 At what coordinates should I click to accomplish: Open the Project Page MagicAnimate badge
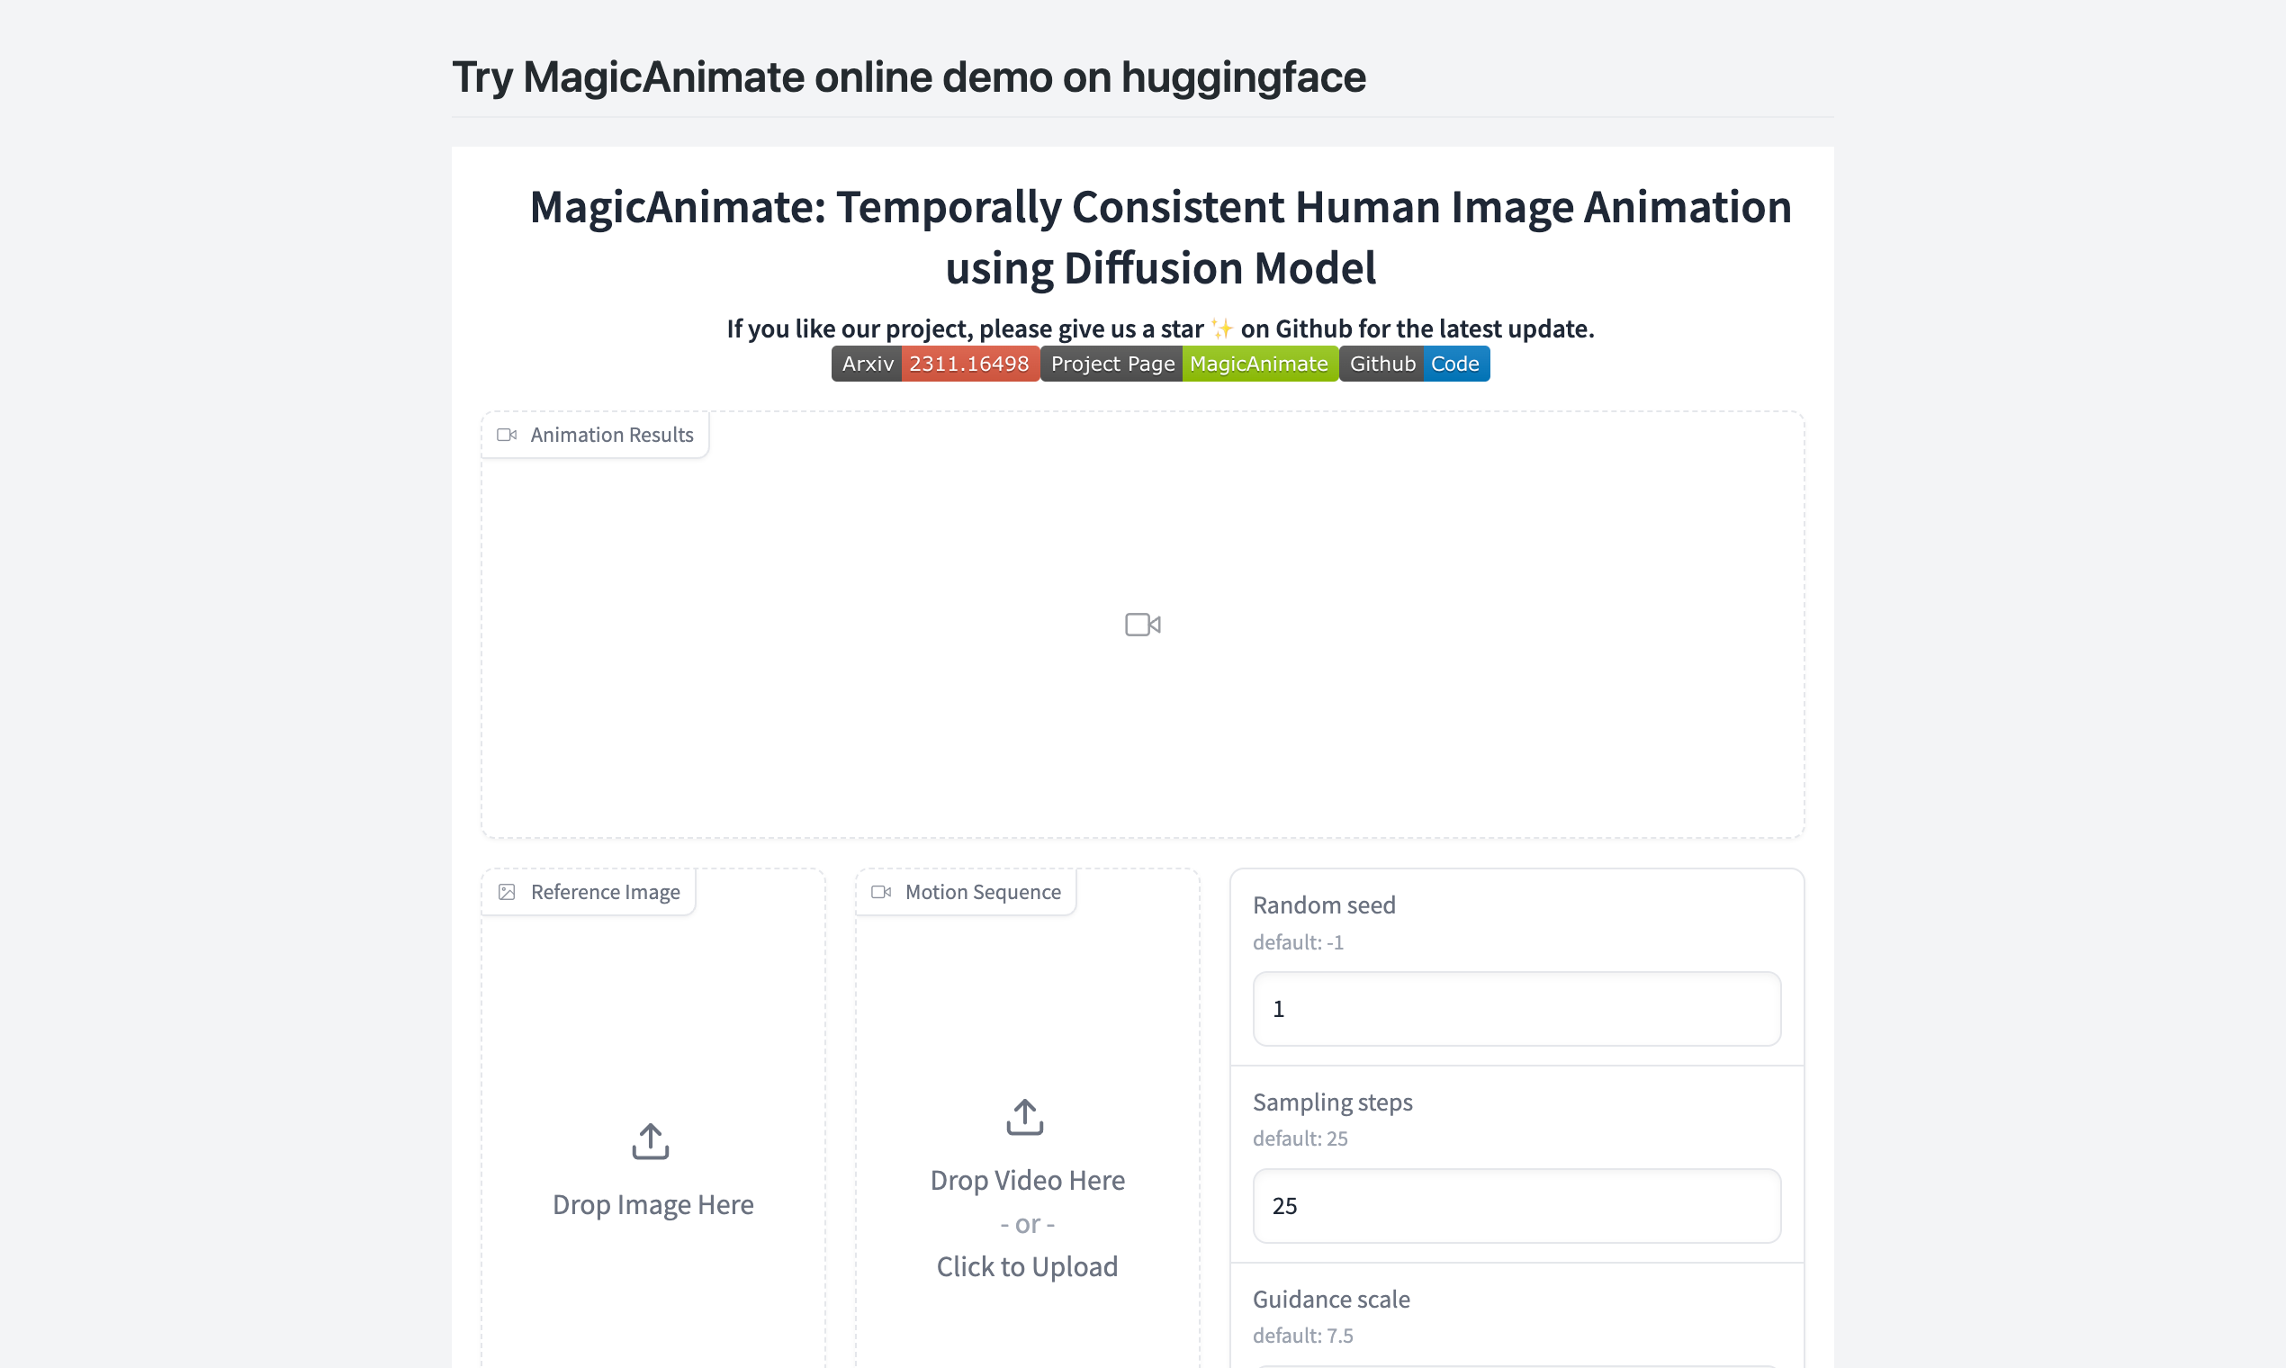(1189, 364)
